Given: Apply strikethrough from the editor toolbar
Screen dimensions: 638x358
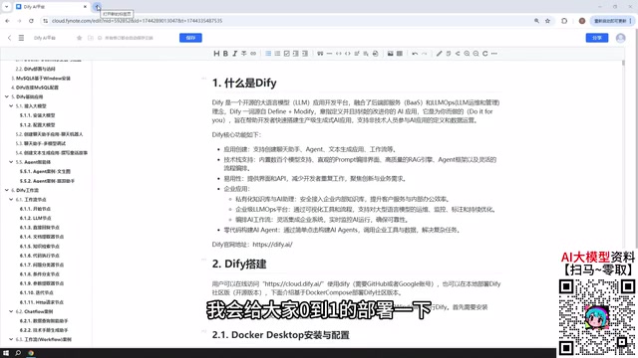Looking at the screenshot, I should pos(244,54).
